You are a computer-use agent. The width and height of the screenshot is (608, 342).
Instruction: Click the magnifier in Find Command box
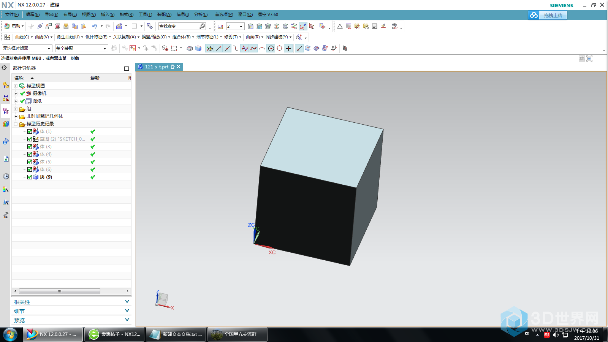(202, 26)
